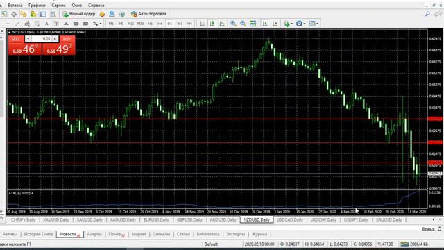This screenshot has width=444, height=250.
Task: Open the Алерты terminal tab
Action: point(94,234)
